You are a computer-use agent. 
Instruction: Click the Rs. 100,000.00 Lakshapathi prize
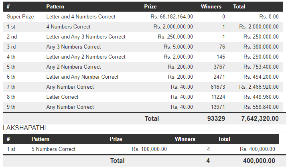[x=149, y=149]
